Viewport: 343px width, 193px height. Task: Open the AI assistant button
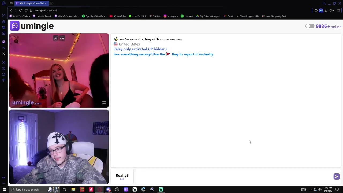pos(332,10)
